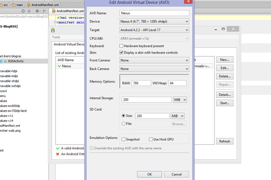Select the ic_launcher-web.png file in project tree
This screenshot has width=271, height=180.
[x=10, y=131]
